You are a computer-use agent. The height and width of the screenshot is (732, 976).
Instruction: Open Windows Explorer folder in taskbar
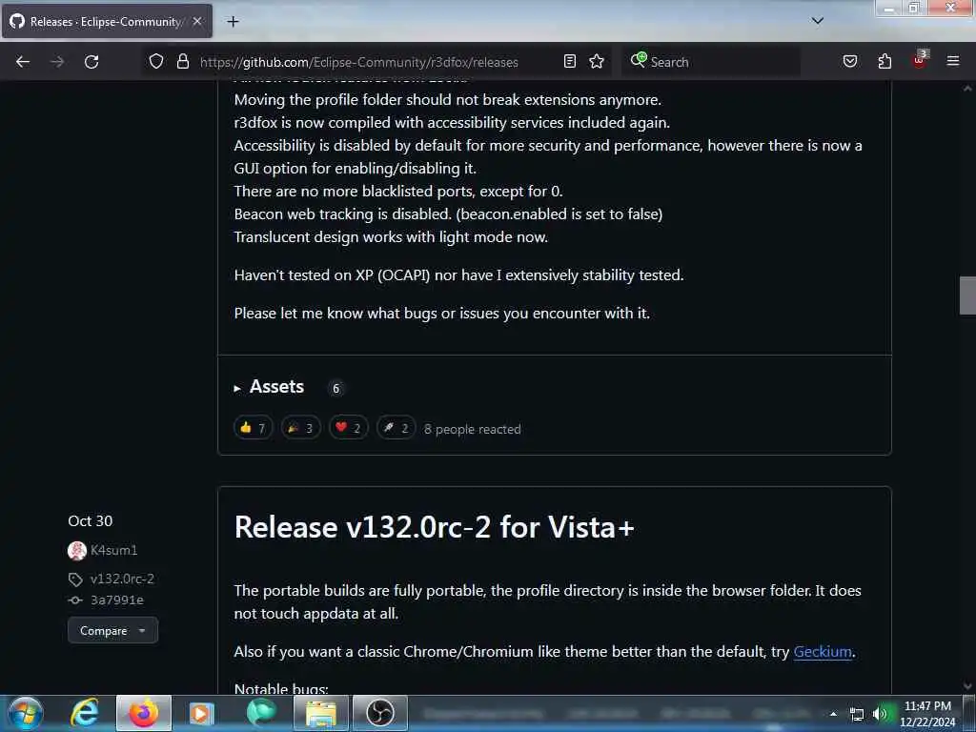(x=321, y=713)
